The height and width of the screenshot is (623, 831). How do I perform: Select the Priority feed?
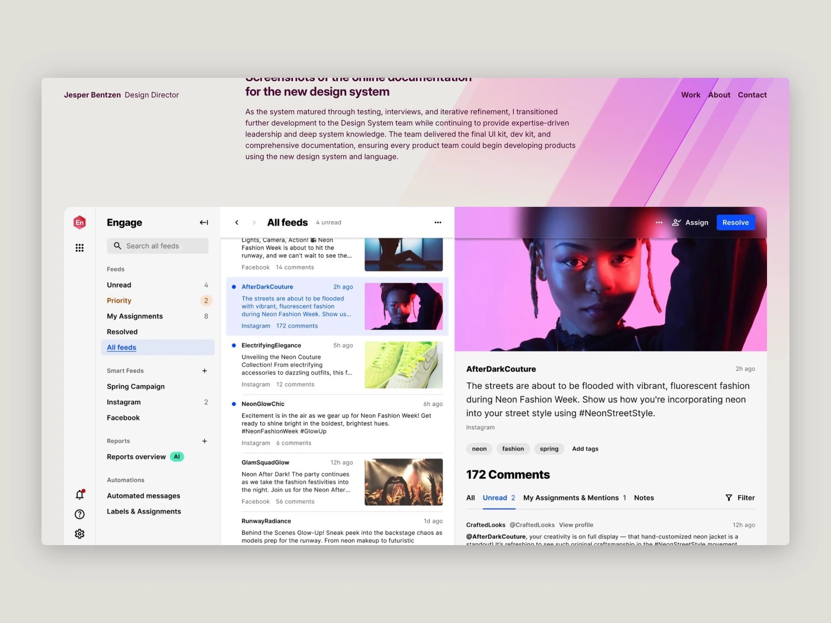point(157,301)
